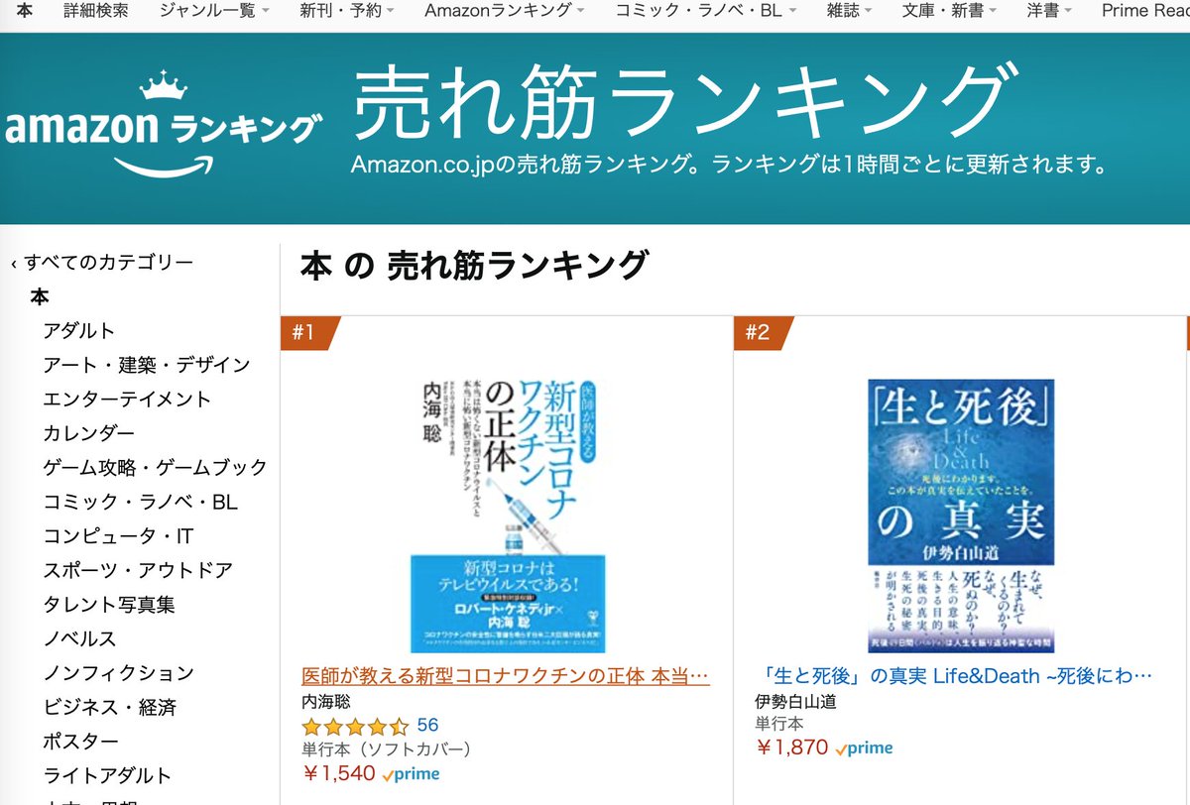Expand 新刊・予約 dropdown
The height and width of the screenshot is (805, 1190).
(346, 11)
